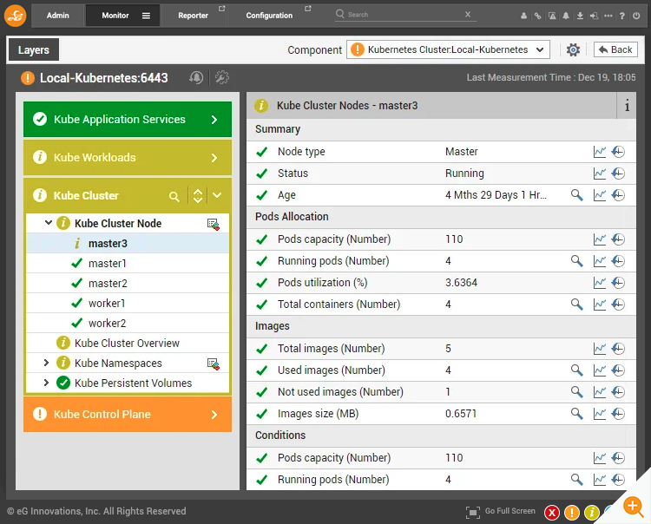Click the red critical alarm icon in footer
The height and width of the screenshot is (524, 651).
552,513
